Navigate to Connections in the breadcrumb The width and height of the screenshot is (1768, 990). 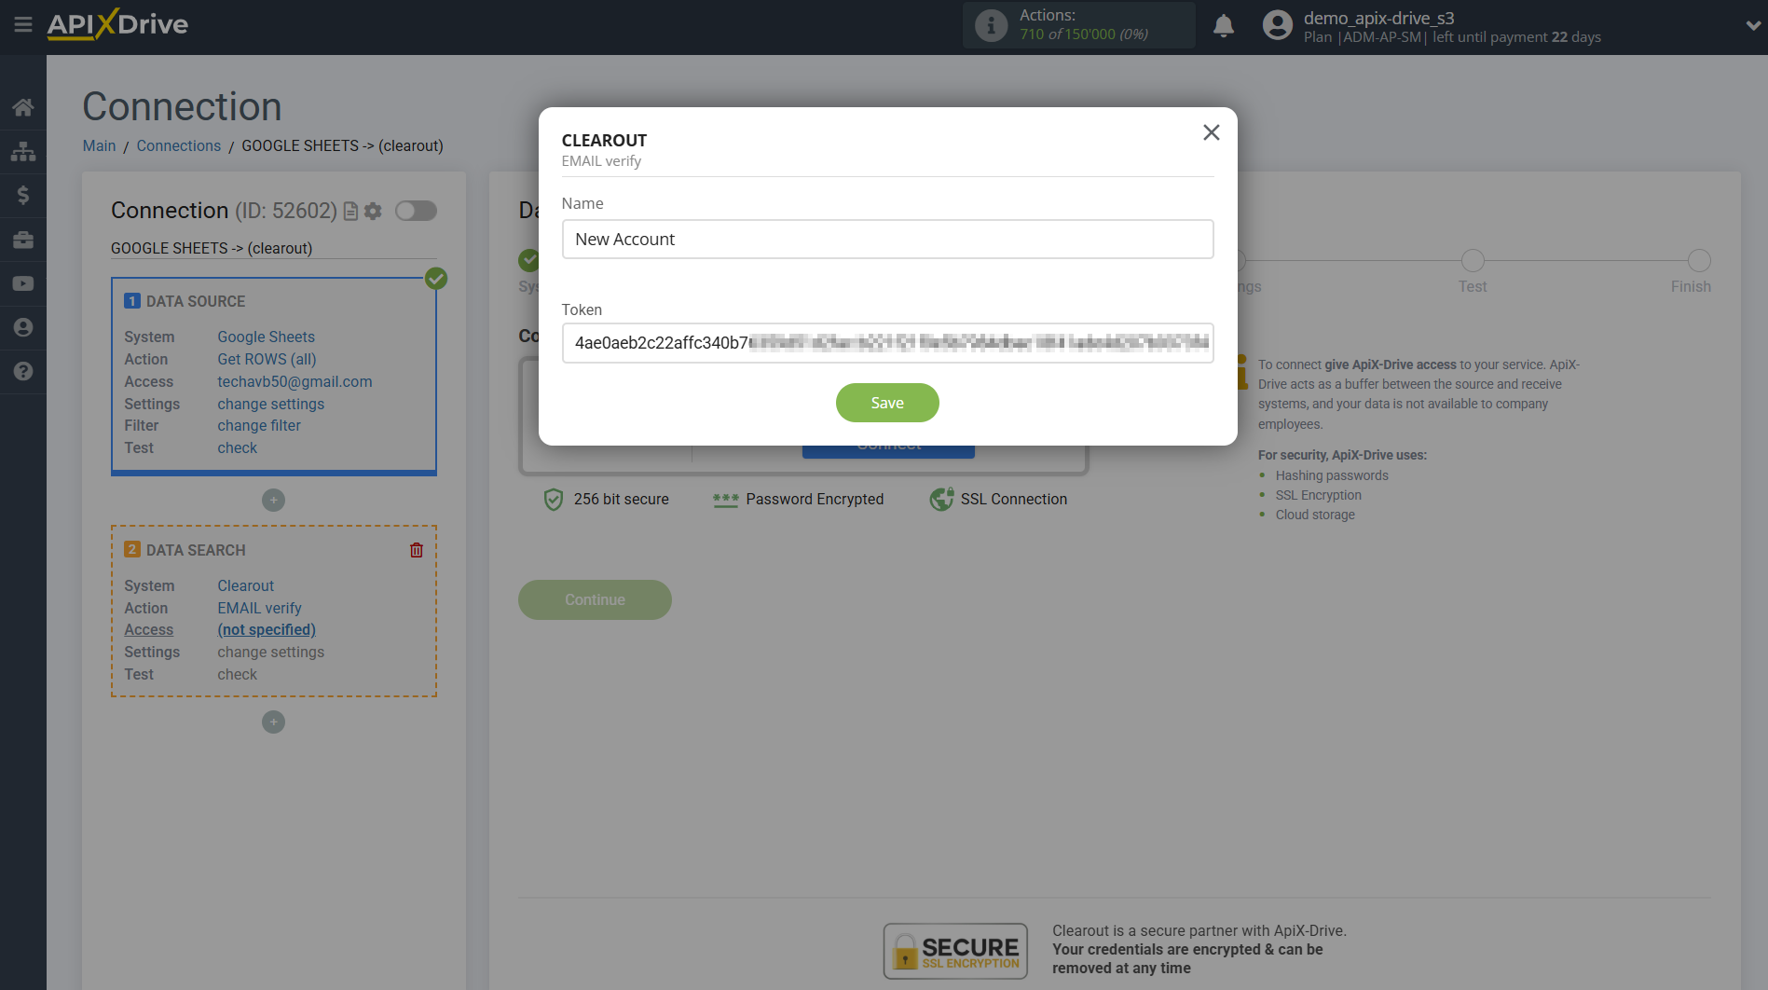(x=178, y=145)
